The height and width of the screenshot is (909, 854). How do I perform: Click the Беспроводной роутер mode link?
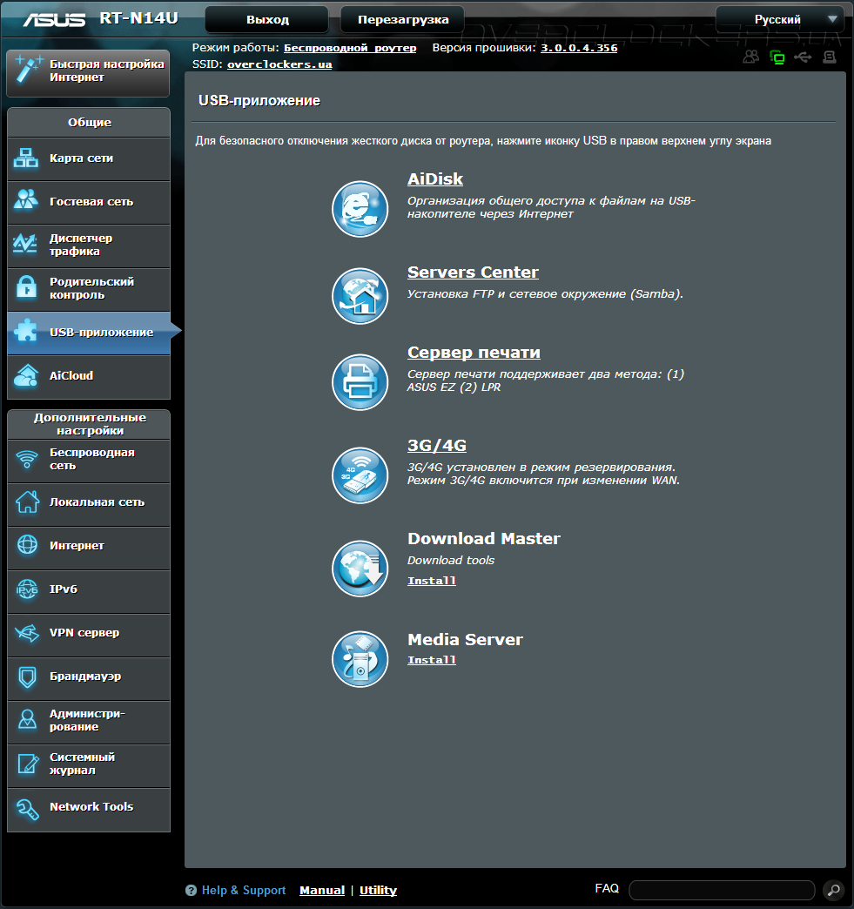pyautogui.click(x=350, y=48)
